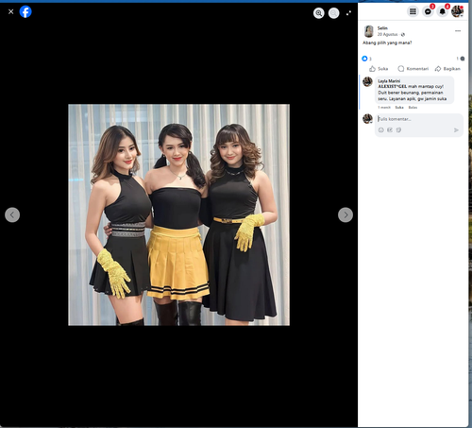
Task: Click the zoom out magnifier icon
Action: click(334, 13)
